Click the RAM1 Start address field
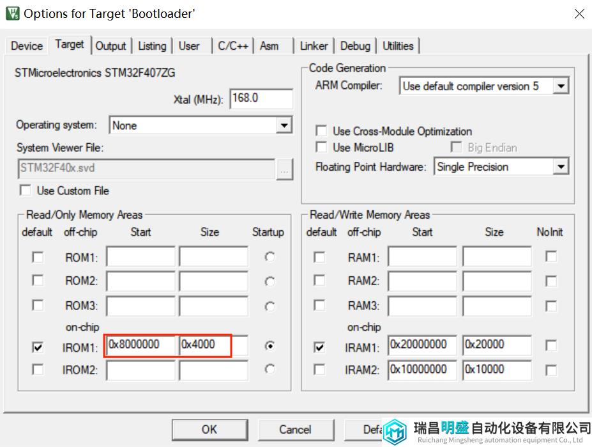 tap(423, 257)
